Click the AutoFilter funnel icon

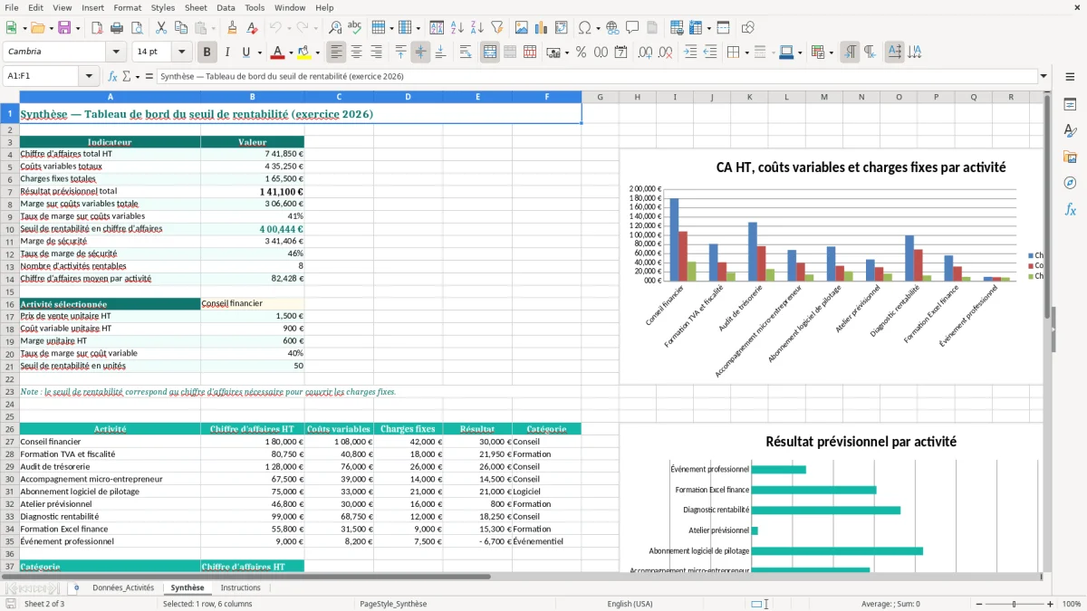click(497, 28)
